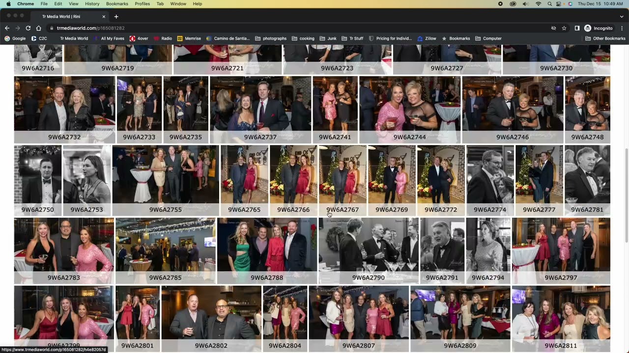Open photo thumbnail 9W6A2744
Viewport: 629px width, 353px height.
tap(410, 109)
